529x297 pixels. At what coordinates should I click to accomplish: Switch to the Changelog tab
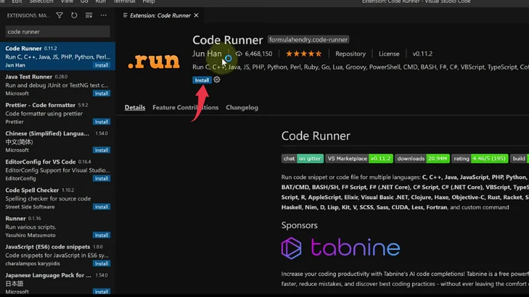click(242, 108)
